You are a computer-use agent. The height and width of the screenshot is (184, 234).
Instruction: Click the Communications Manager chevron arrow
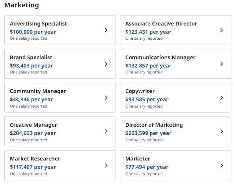coord(222,64)
